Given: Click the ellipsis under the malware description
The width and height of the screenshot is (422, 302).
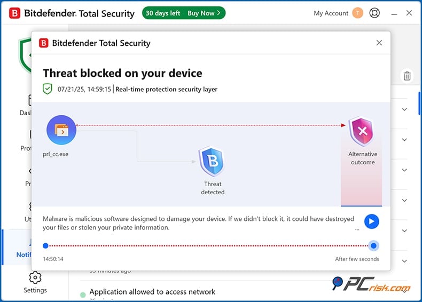Looking at the screenshot, I should (x=357, y=229).
